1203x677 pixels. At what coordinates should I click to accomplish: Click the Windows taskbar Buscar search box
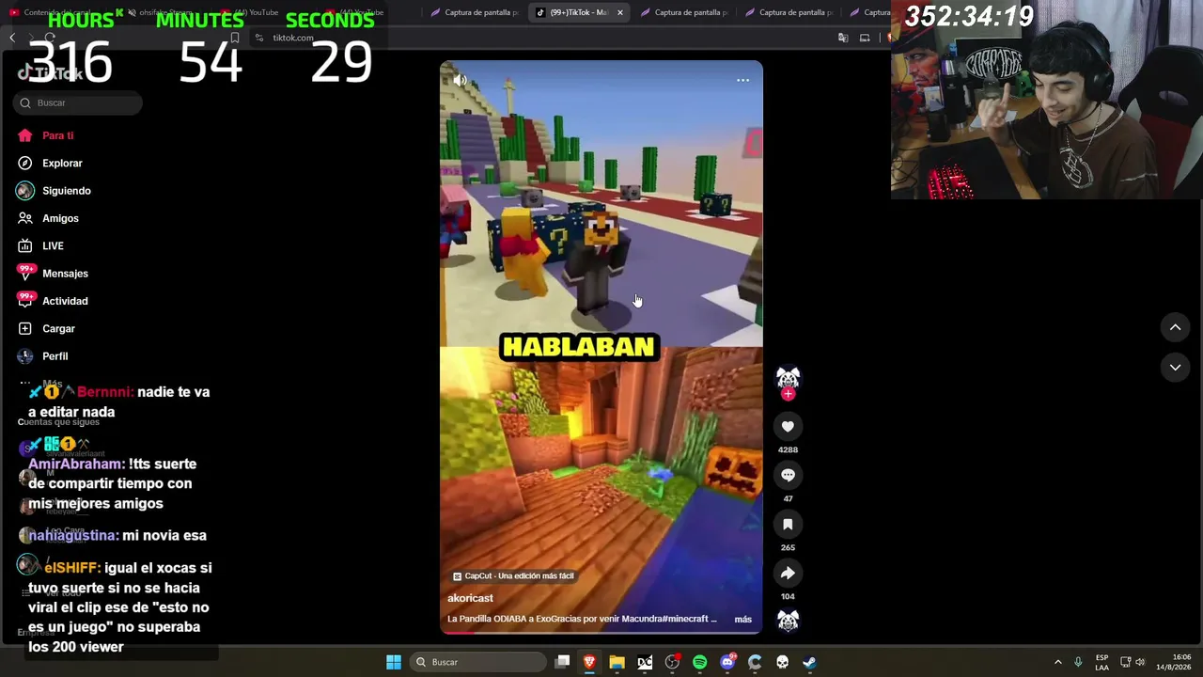tap(476, 662)
